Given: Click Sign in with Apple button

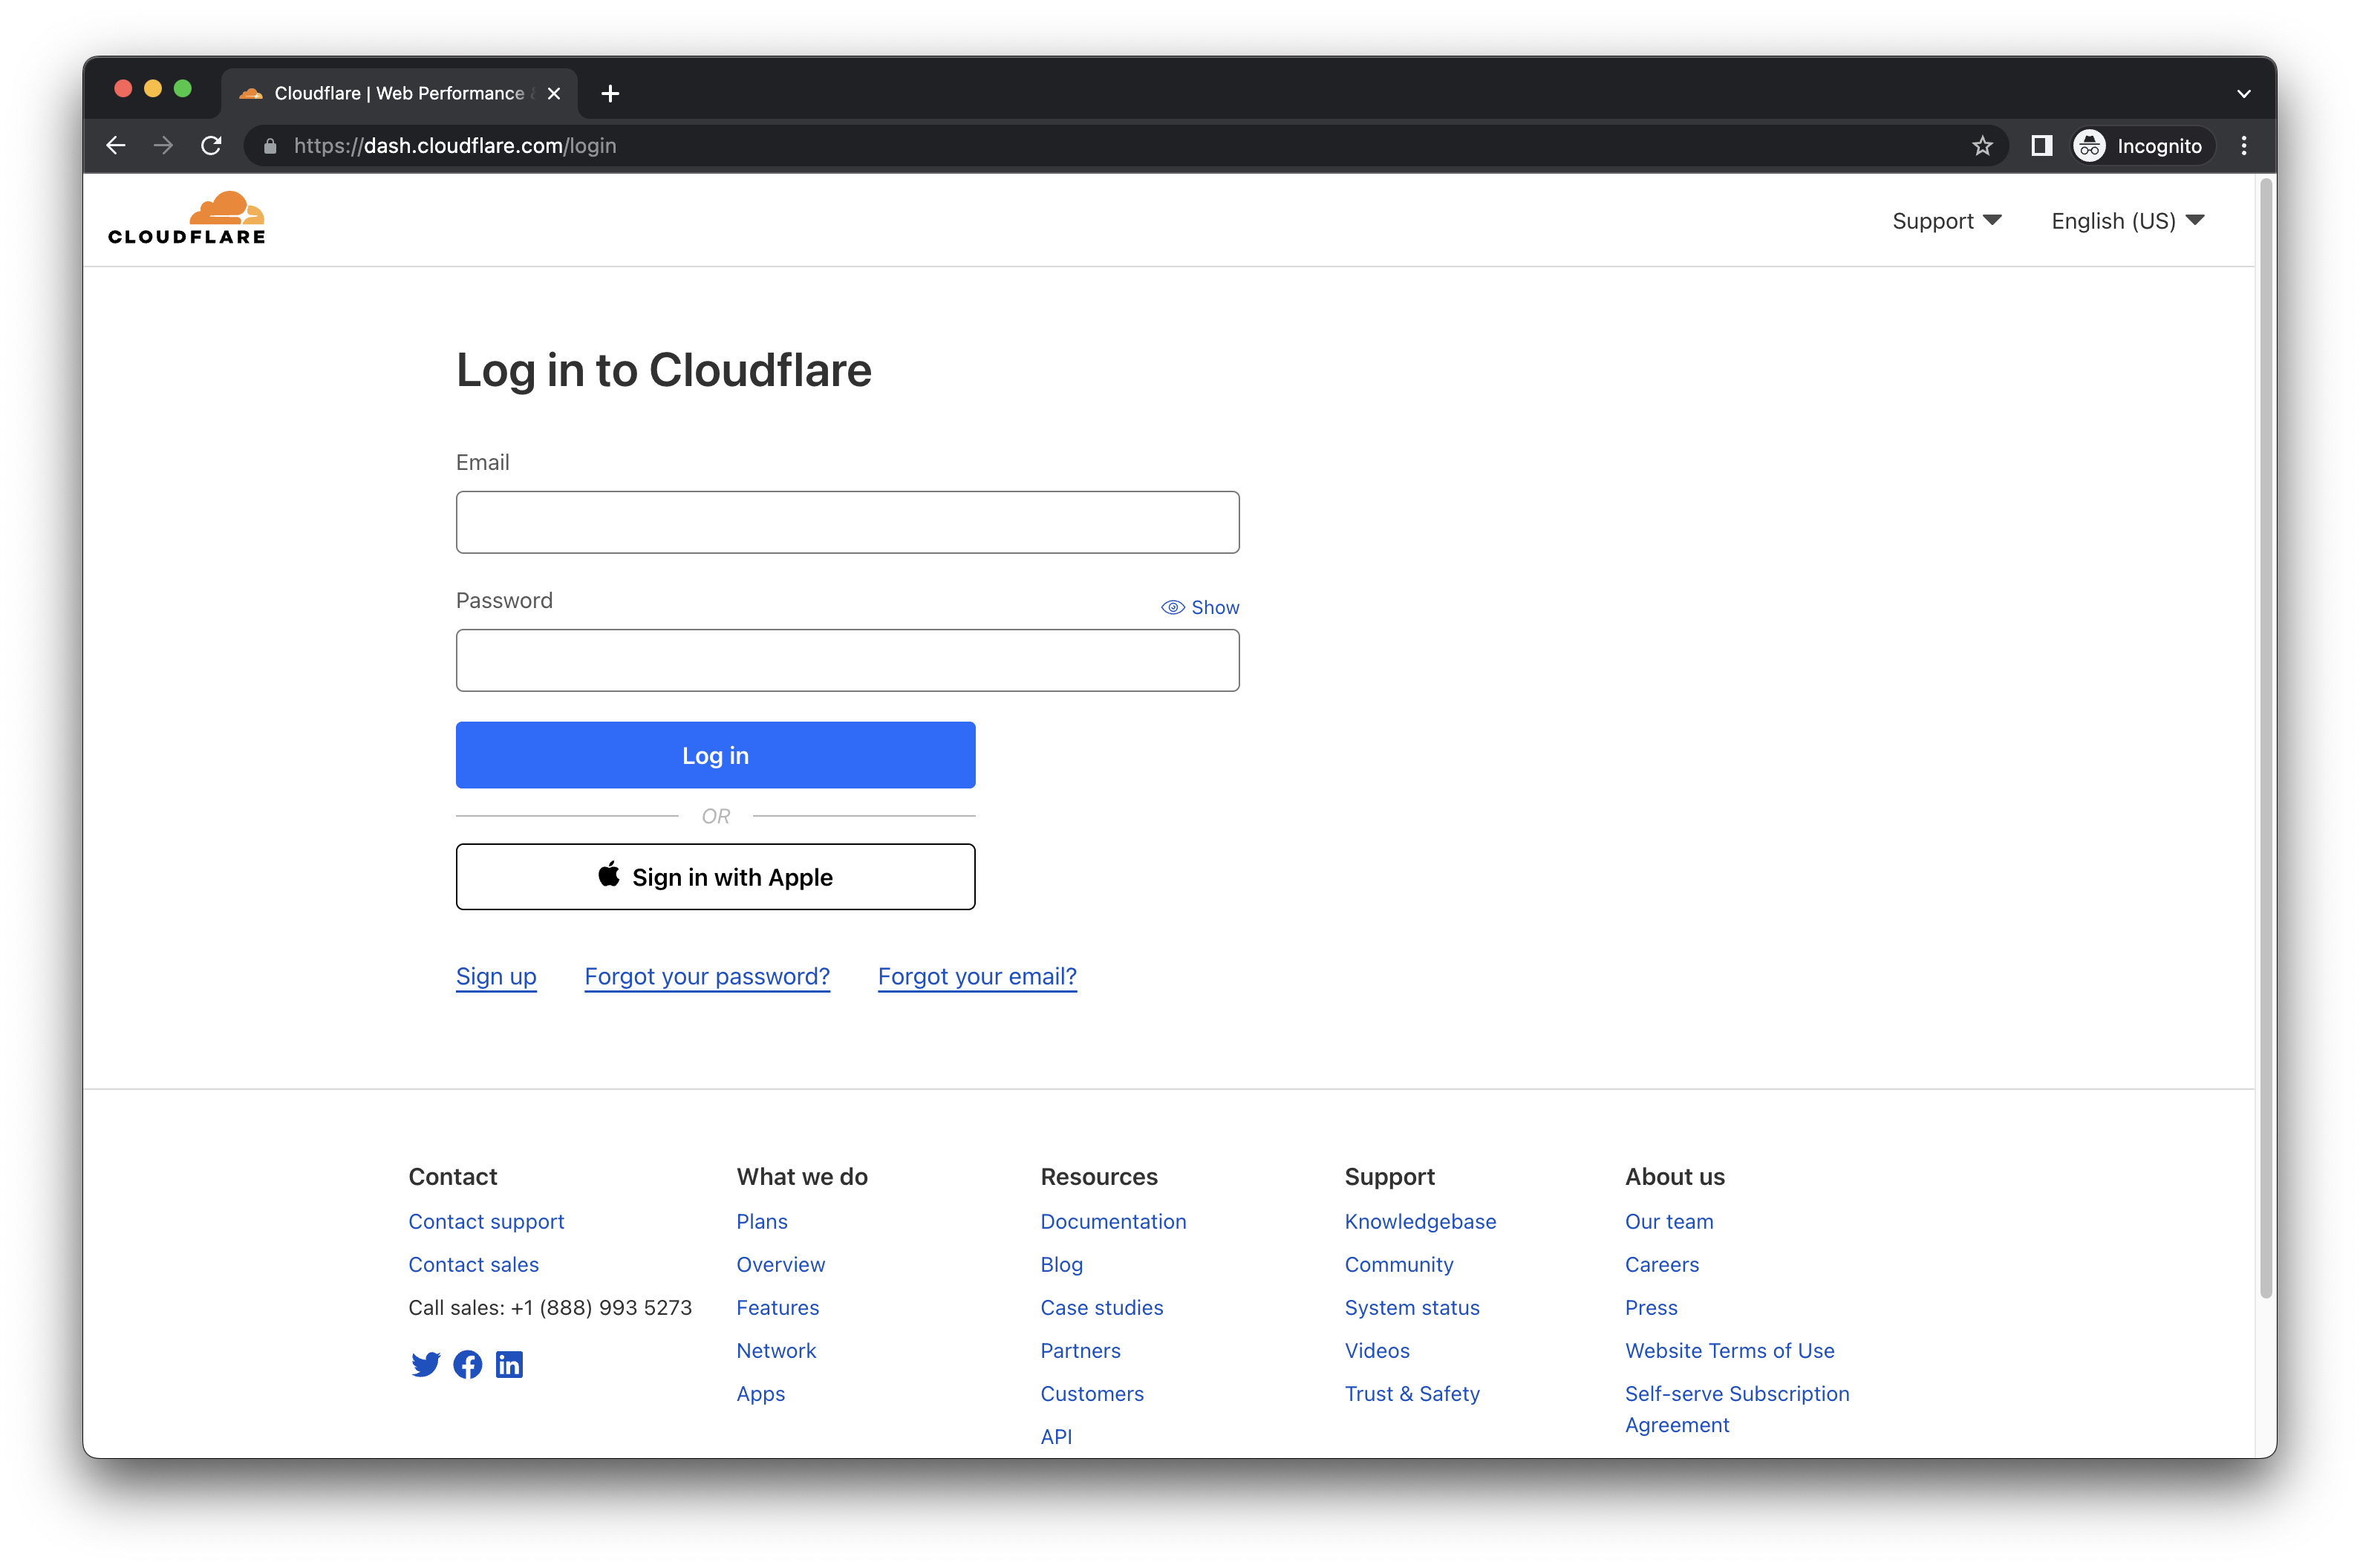Looking at the screenshot, I should coord(714,875).
